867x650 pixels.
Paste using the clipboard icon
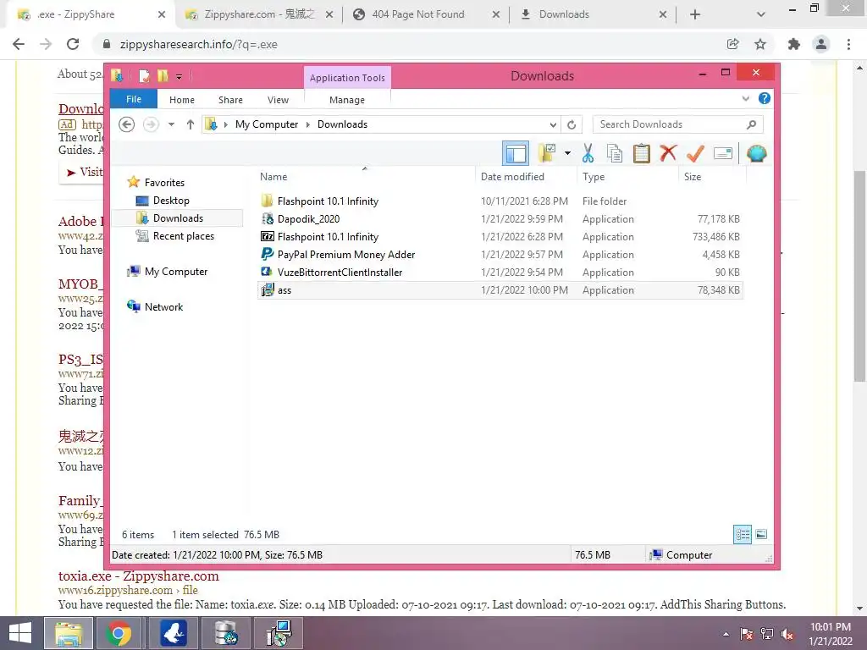642,153
